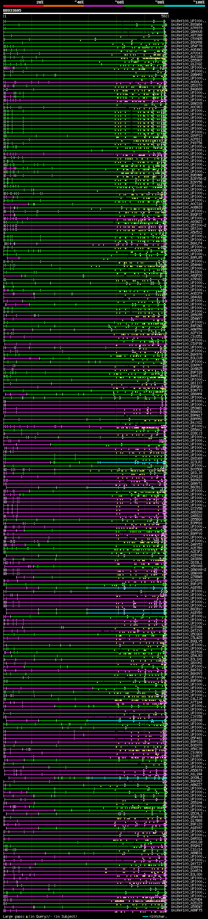The height and width of the screenshot is (919, 208).
Task: Select hit label UniRef100_B8A6V1
Action: 187,412
